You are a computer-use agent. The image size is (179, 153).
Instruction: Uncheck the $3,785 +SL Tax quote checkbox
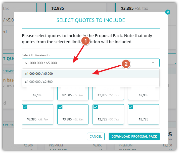[96, 107]
